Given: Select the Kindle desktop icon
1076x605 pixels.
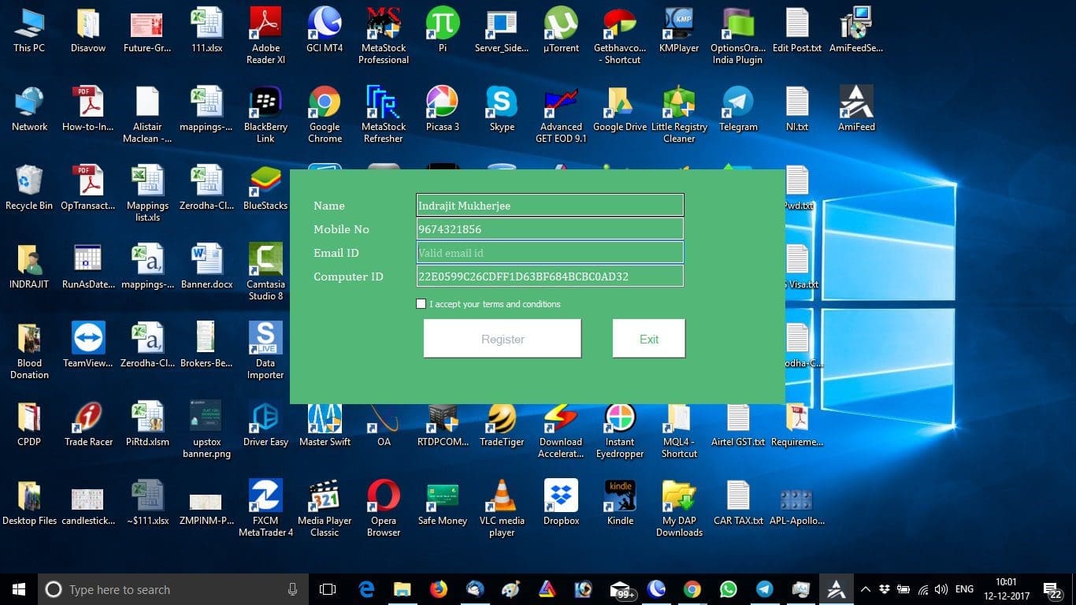Looking at the screenshot, I should tap(620, 503).
